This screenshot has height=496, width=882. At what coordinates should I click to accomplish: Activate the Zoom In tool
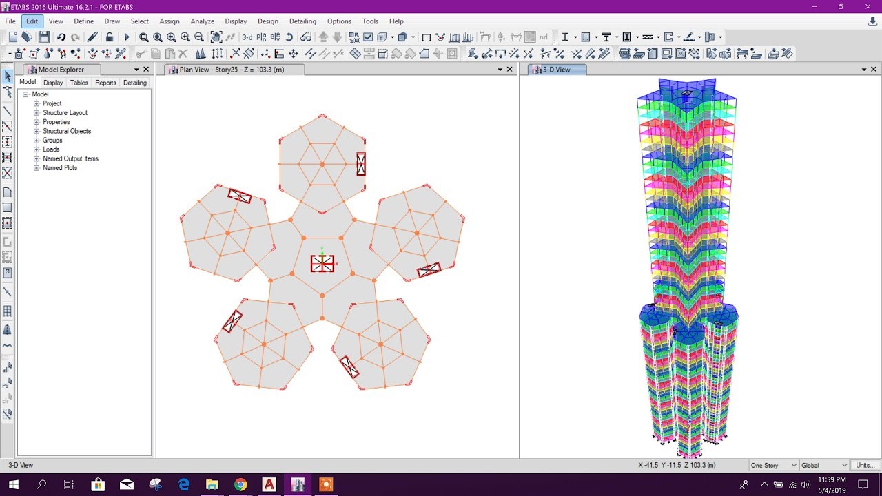(184, 36)
